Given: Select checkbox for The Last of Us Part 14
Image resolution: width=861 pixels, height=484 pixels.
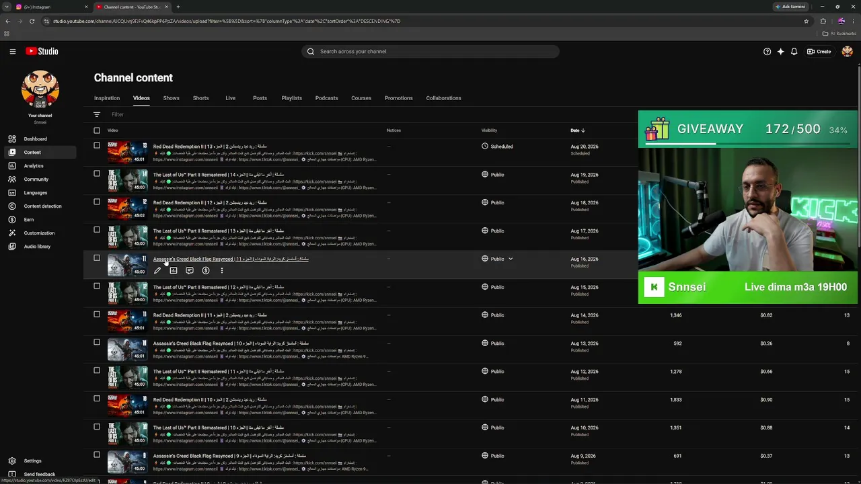Looking at the screenshot, I should coord(97,174).
